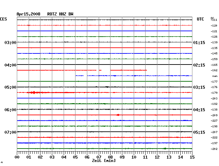This screenshot has height=166, width=219.
Task: Click the red spike between minutes 08 and 09
Action: [118, 115]
